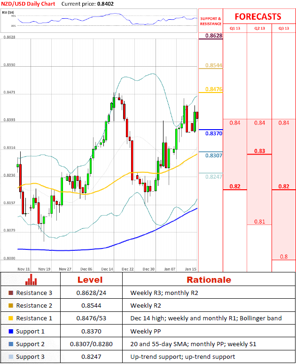
Task: Click the 0.84 value in Q3 13 column
Action: pyautogui.click(x=284, y=123)
